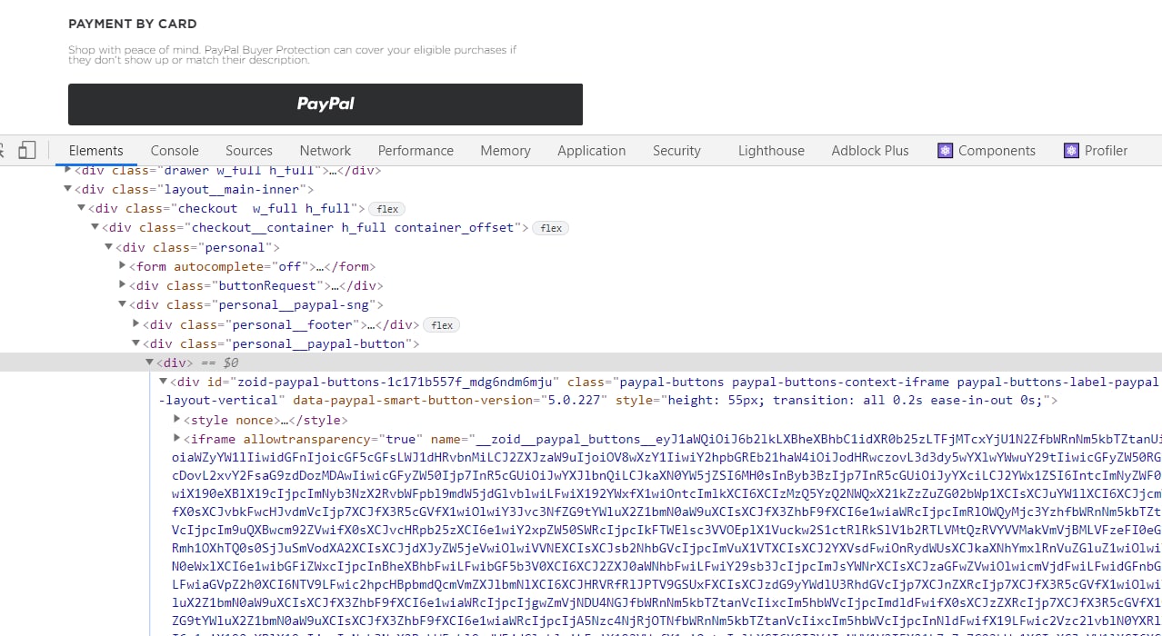Viewport: 1162px width, 636px height.
Task: Collapse the zoid-paypal-buttons div
Action: click(x=164, y=382)
